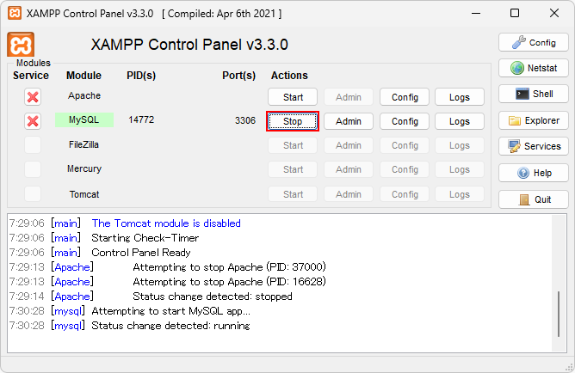Click the FileZilla Config button
Image resolution: width=575 pixels, height=373 pixels.
point(405,145)
